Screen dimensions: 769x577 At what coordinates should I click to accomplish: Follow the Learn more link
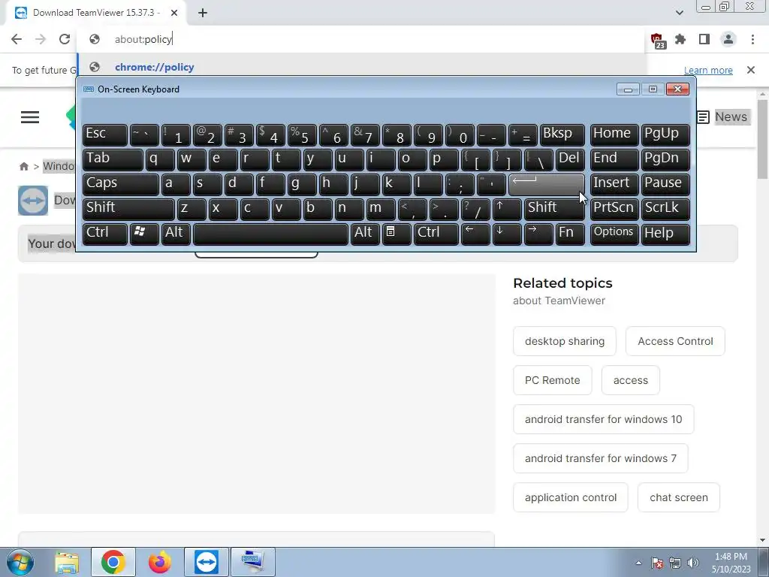click(x=708, y=70)
